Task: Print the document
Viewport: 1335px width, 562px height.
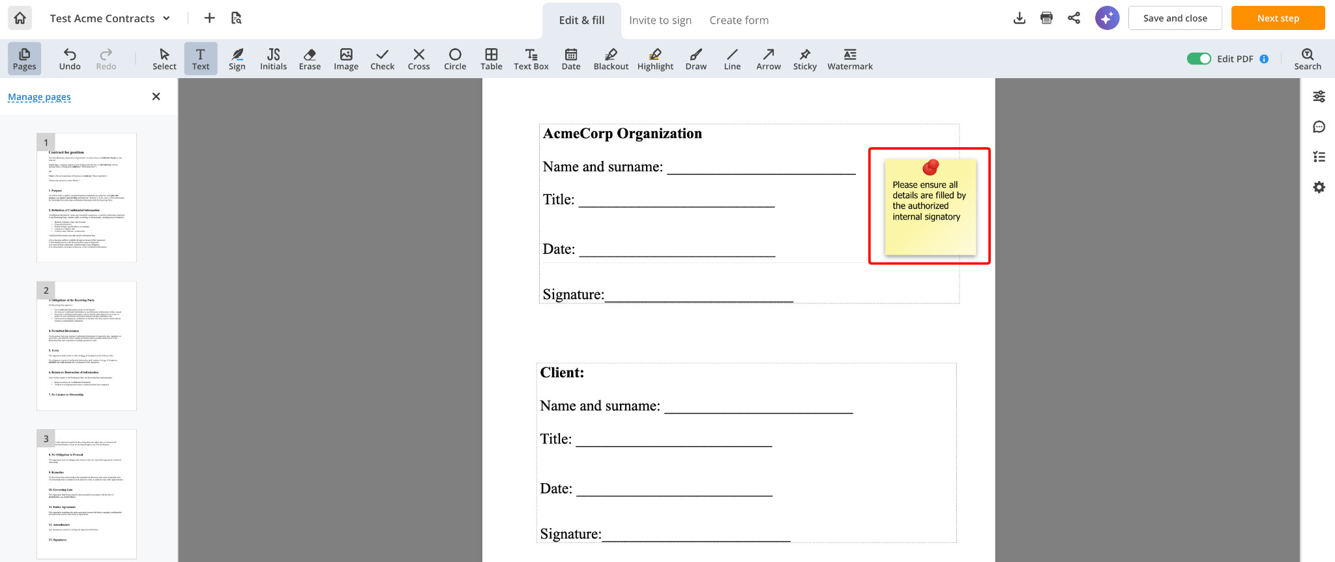Action: click(1047, 18)
